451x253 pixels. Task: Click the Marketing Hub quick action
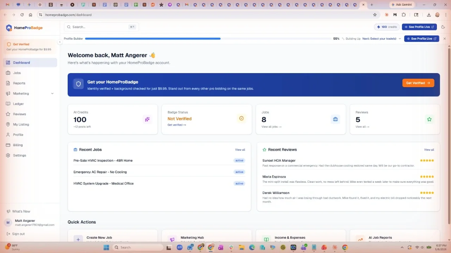(x=207, y=236)
